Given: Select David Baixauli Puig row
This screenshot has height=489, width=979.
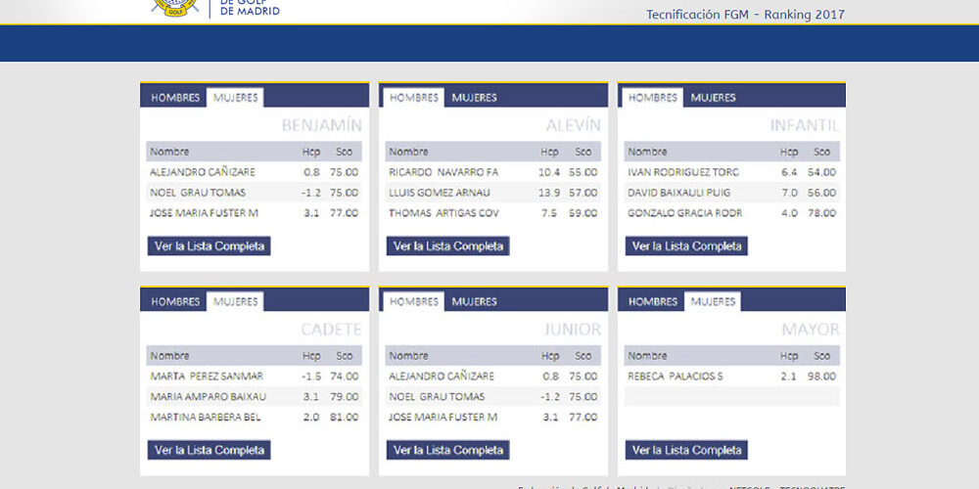Looking at the screenshot, I should 731,193.
